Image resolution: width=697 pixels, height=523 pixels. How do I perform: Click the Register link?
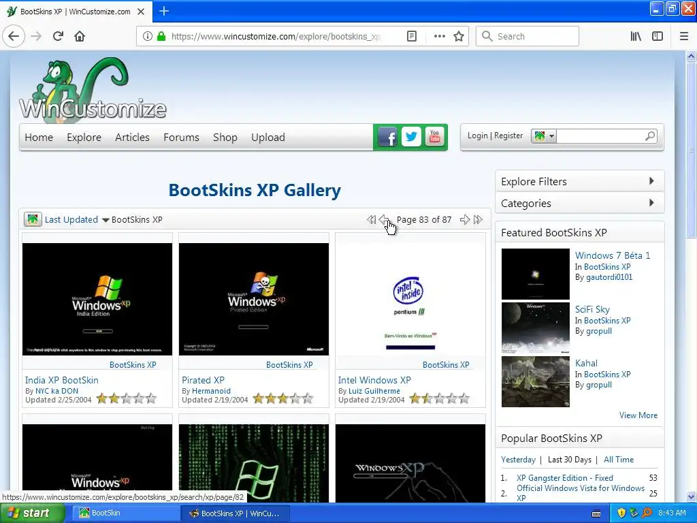508,136
